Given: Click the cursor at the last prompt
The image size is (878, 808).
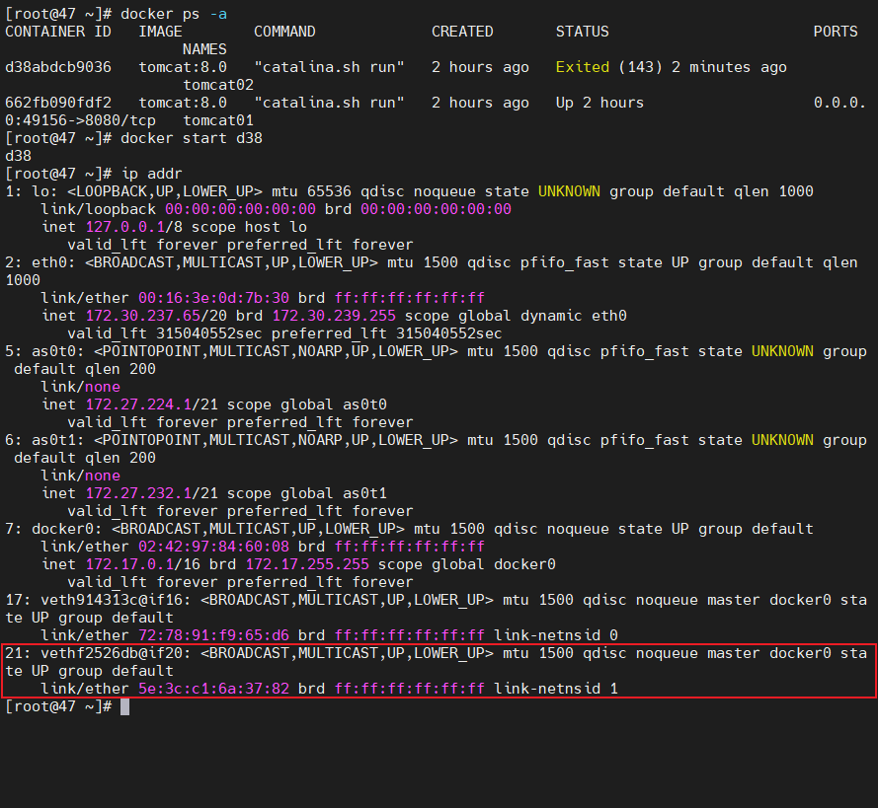Looking at the screenshot, I should [x=124, y=706].
